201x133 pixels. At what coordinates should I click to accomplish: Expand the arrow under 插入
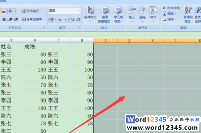[132, 22]
